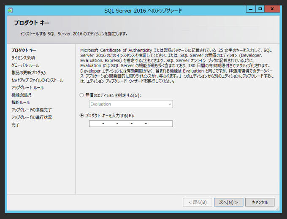Select セットアップ ファイルのインストール step
287x219 pixels.
click(x=37, y=80)
